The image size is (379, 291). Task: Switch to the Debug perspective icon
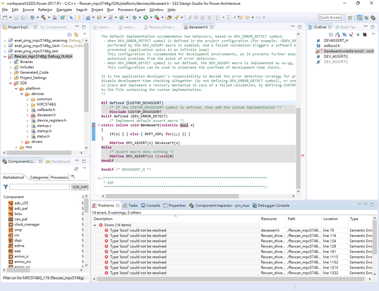[x=367, y=17]
